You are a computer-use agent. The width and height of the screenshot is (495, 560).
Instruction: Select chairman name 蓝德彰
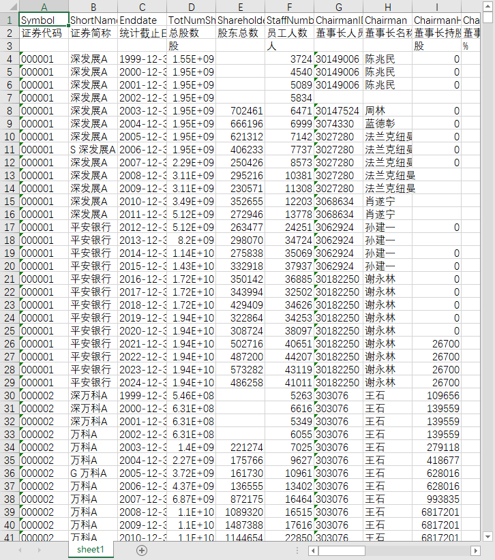(387, 123)
